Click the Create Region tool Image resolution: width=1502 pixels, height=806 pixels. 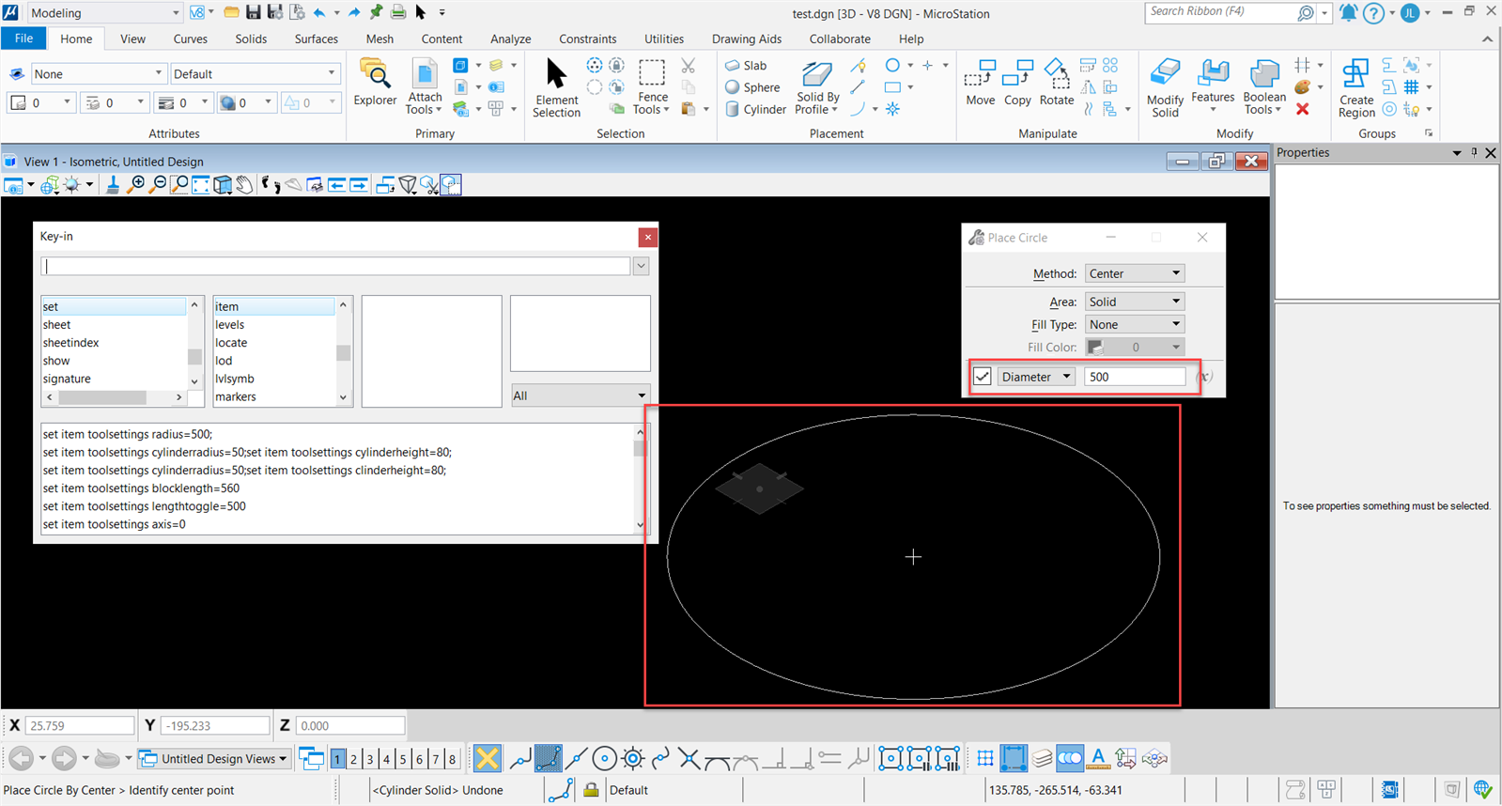point(1356,87)
